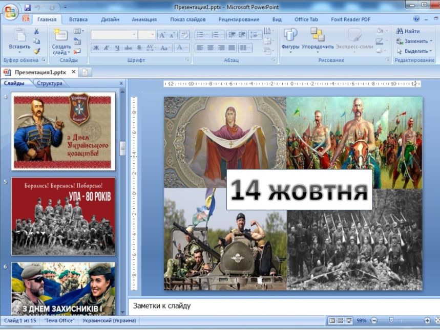Image resolution: width=440 pixels, height=330 pixels.
Task: Click the zoom slider in status bar
Action: (x=391, y=320)
